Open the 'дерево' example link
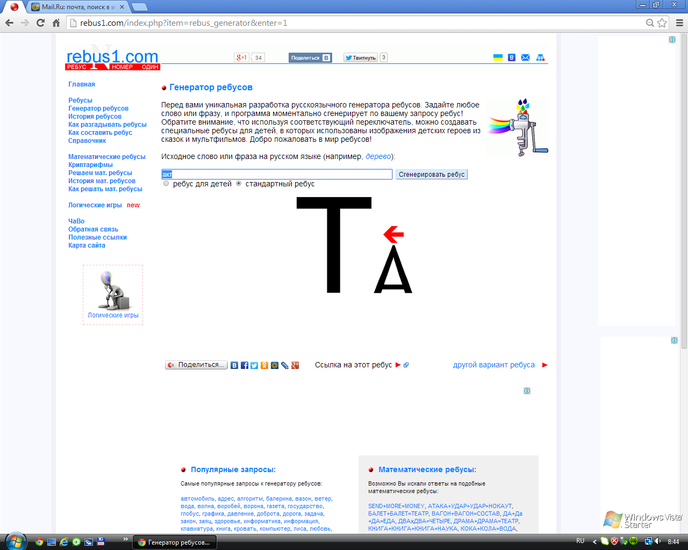The height and width of the screenshot is (550, 688). (378, 156)
